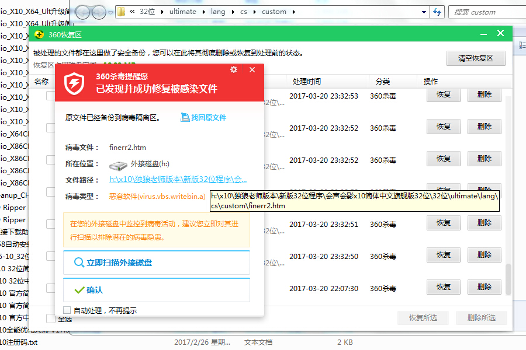Viewport: 526px width, 350px height.
Task: Click the 立即扫描外接磁盘 button
Action: [156, 262]
